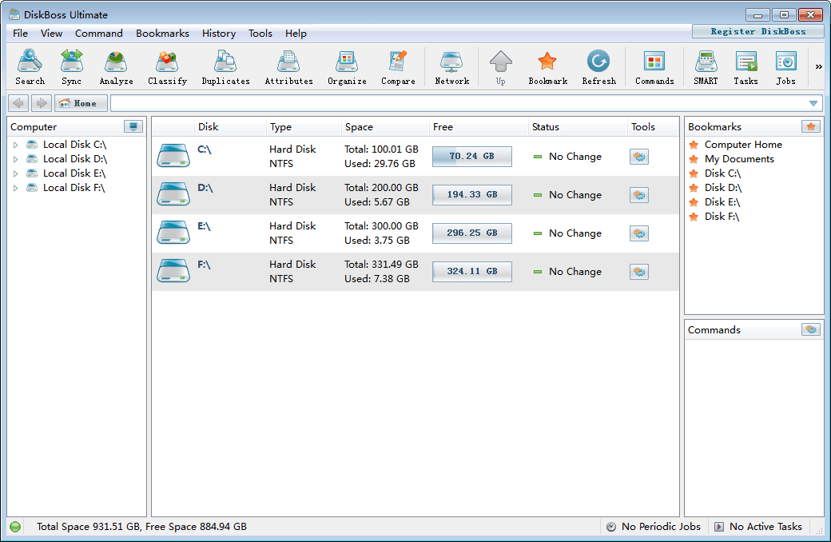Image resolution: width=831 pixels, height=542 pixels.
Task: Sort by the Space column header
Action: point(385,127)
